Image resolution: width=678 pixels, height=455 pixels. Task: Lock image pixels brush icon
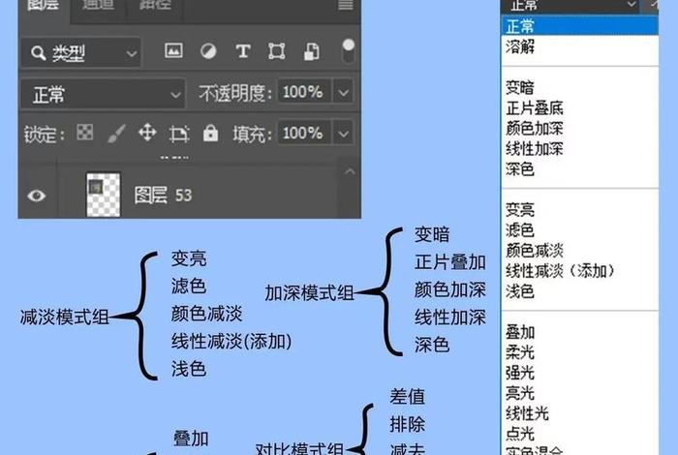(x=116, y=133)
